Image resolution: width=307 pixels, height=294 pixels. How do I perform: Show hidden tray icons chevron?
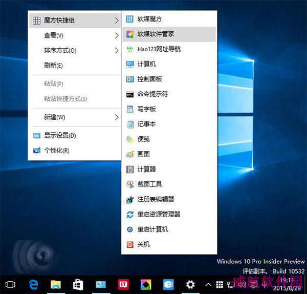(209, 285)
